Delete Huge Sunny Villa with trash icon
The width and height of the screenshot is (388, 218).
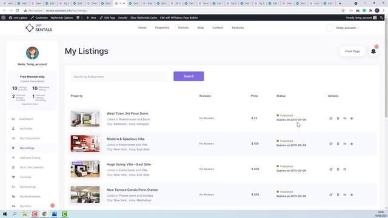[x=338, y=170]
